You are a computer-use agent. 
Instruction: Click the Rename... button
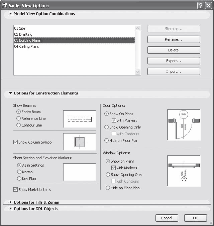pyautogui.click(x=174, y=39)
